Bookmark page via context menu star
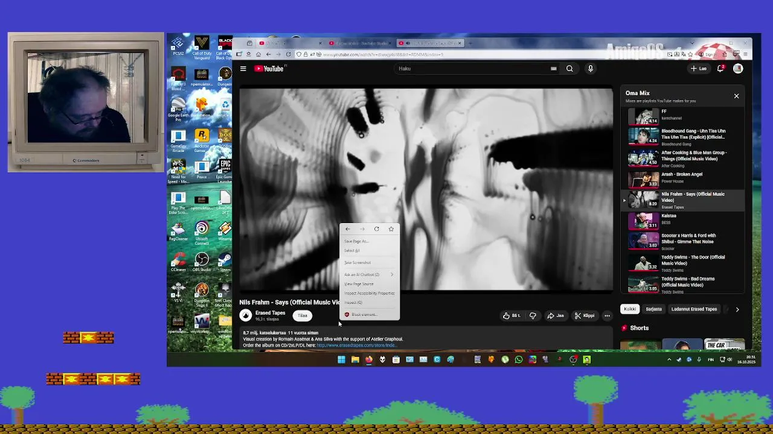 click(x=391, y=229)
